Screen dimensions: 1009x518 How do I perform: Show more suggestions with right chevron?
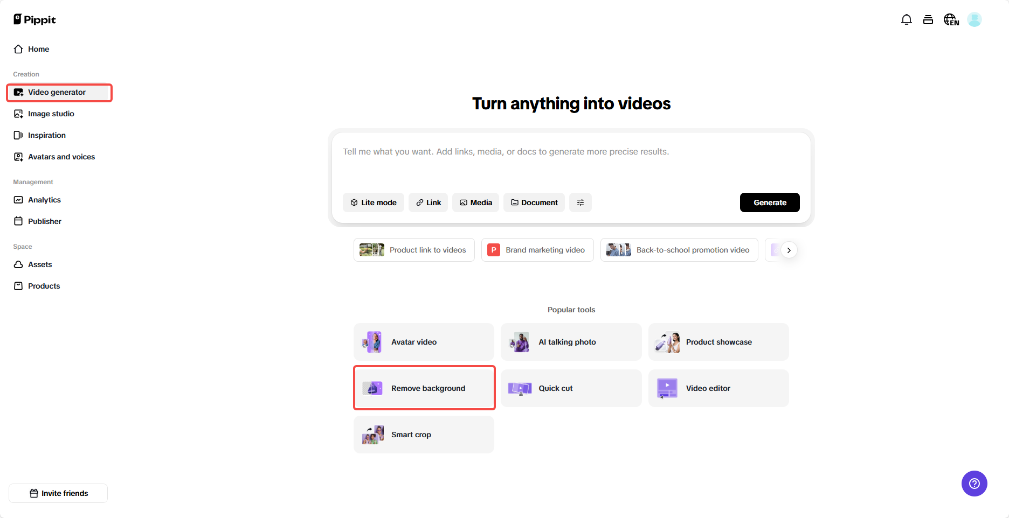pos(789,250)
